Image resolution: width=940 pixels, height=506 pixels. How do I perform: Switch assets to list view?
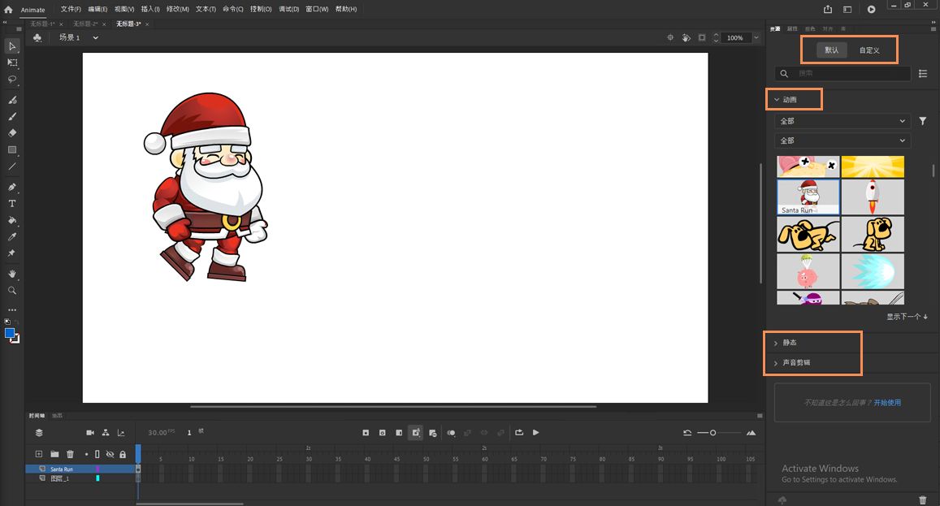click(x=923, y=73)
